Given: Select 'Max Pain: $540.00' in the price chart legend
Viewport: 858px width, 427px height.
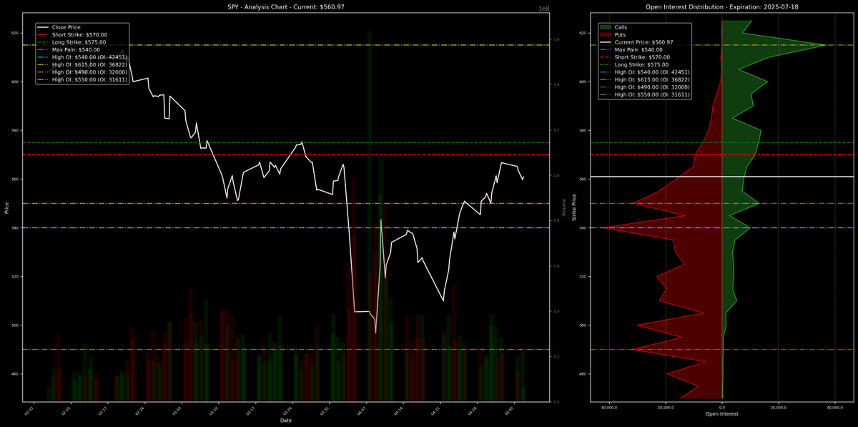Looking at the screenshot, I should [x=76, y=49].
